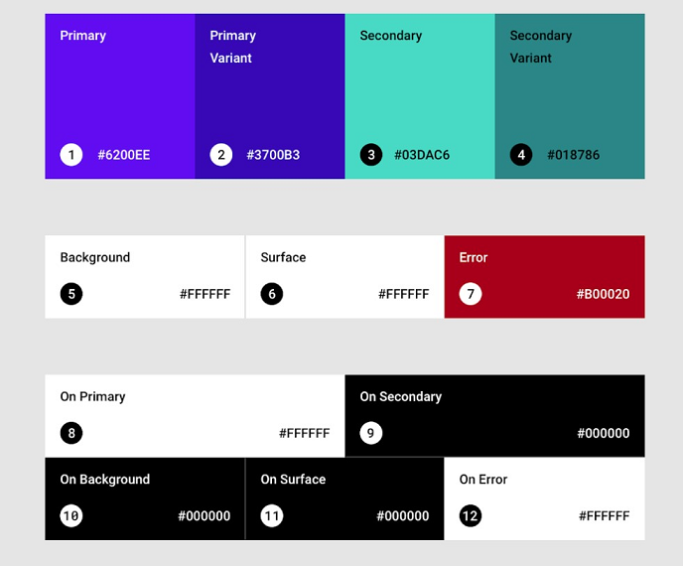Click the number 12 badge in On Error
This screenshot has width=683, height=566.
tap(471, 516)
